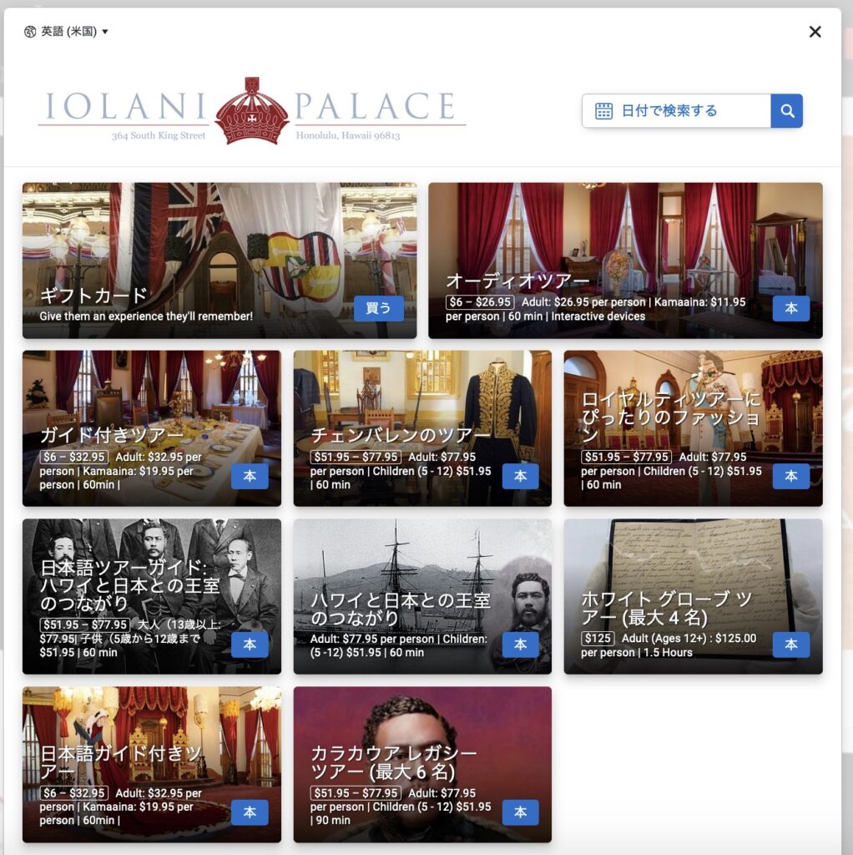Select the ホワイト グローブ ツアー title
The image size is (853, 855).
click(666, 609)
